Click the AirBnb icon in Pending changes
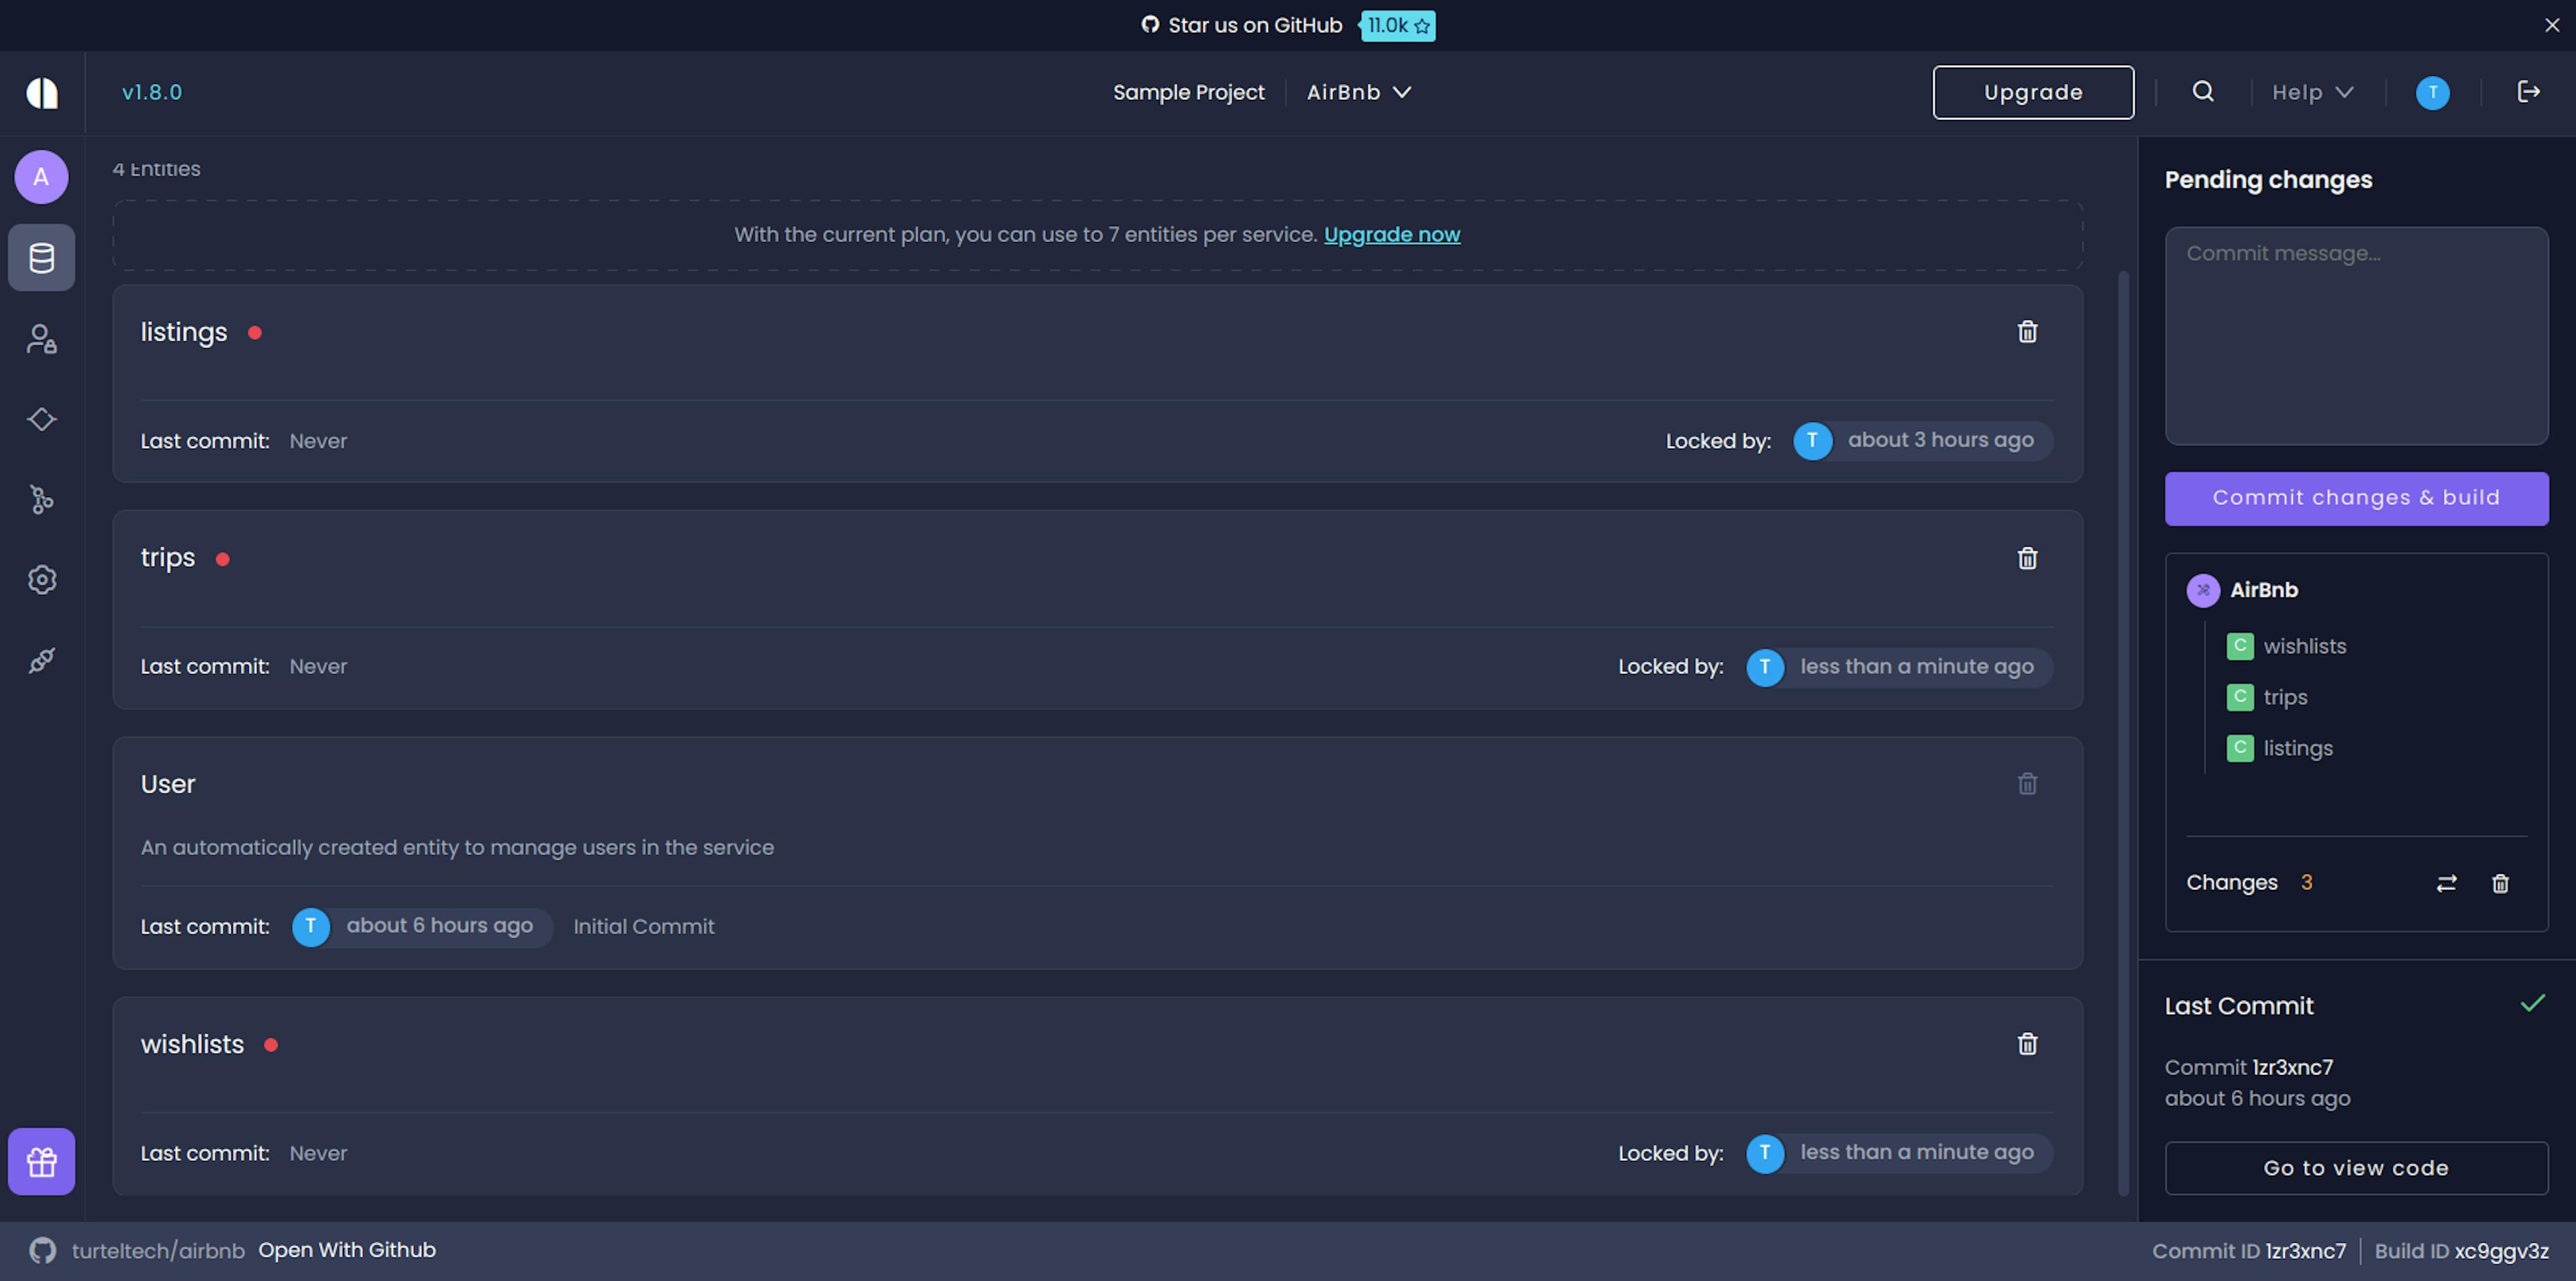2576x1281 pixels. coord(2203,590)
